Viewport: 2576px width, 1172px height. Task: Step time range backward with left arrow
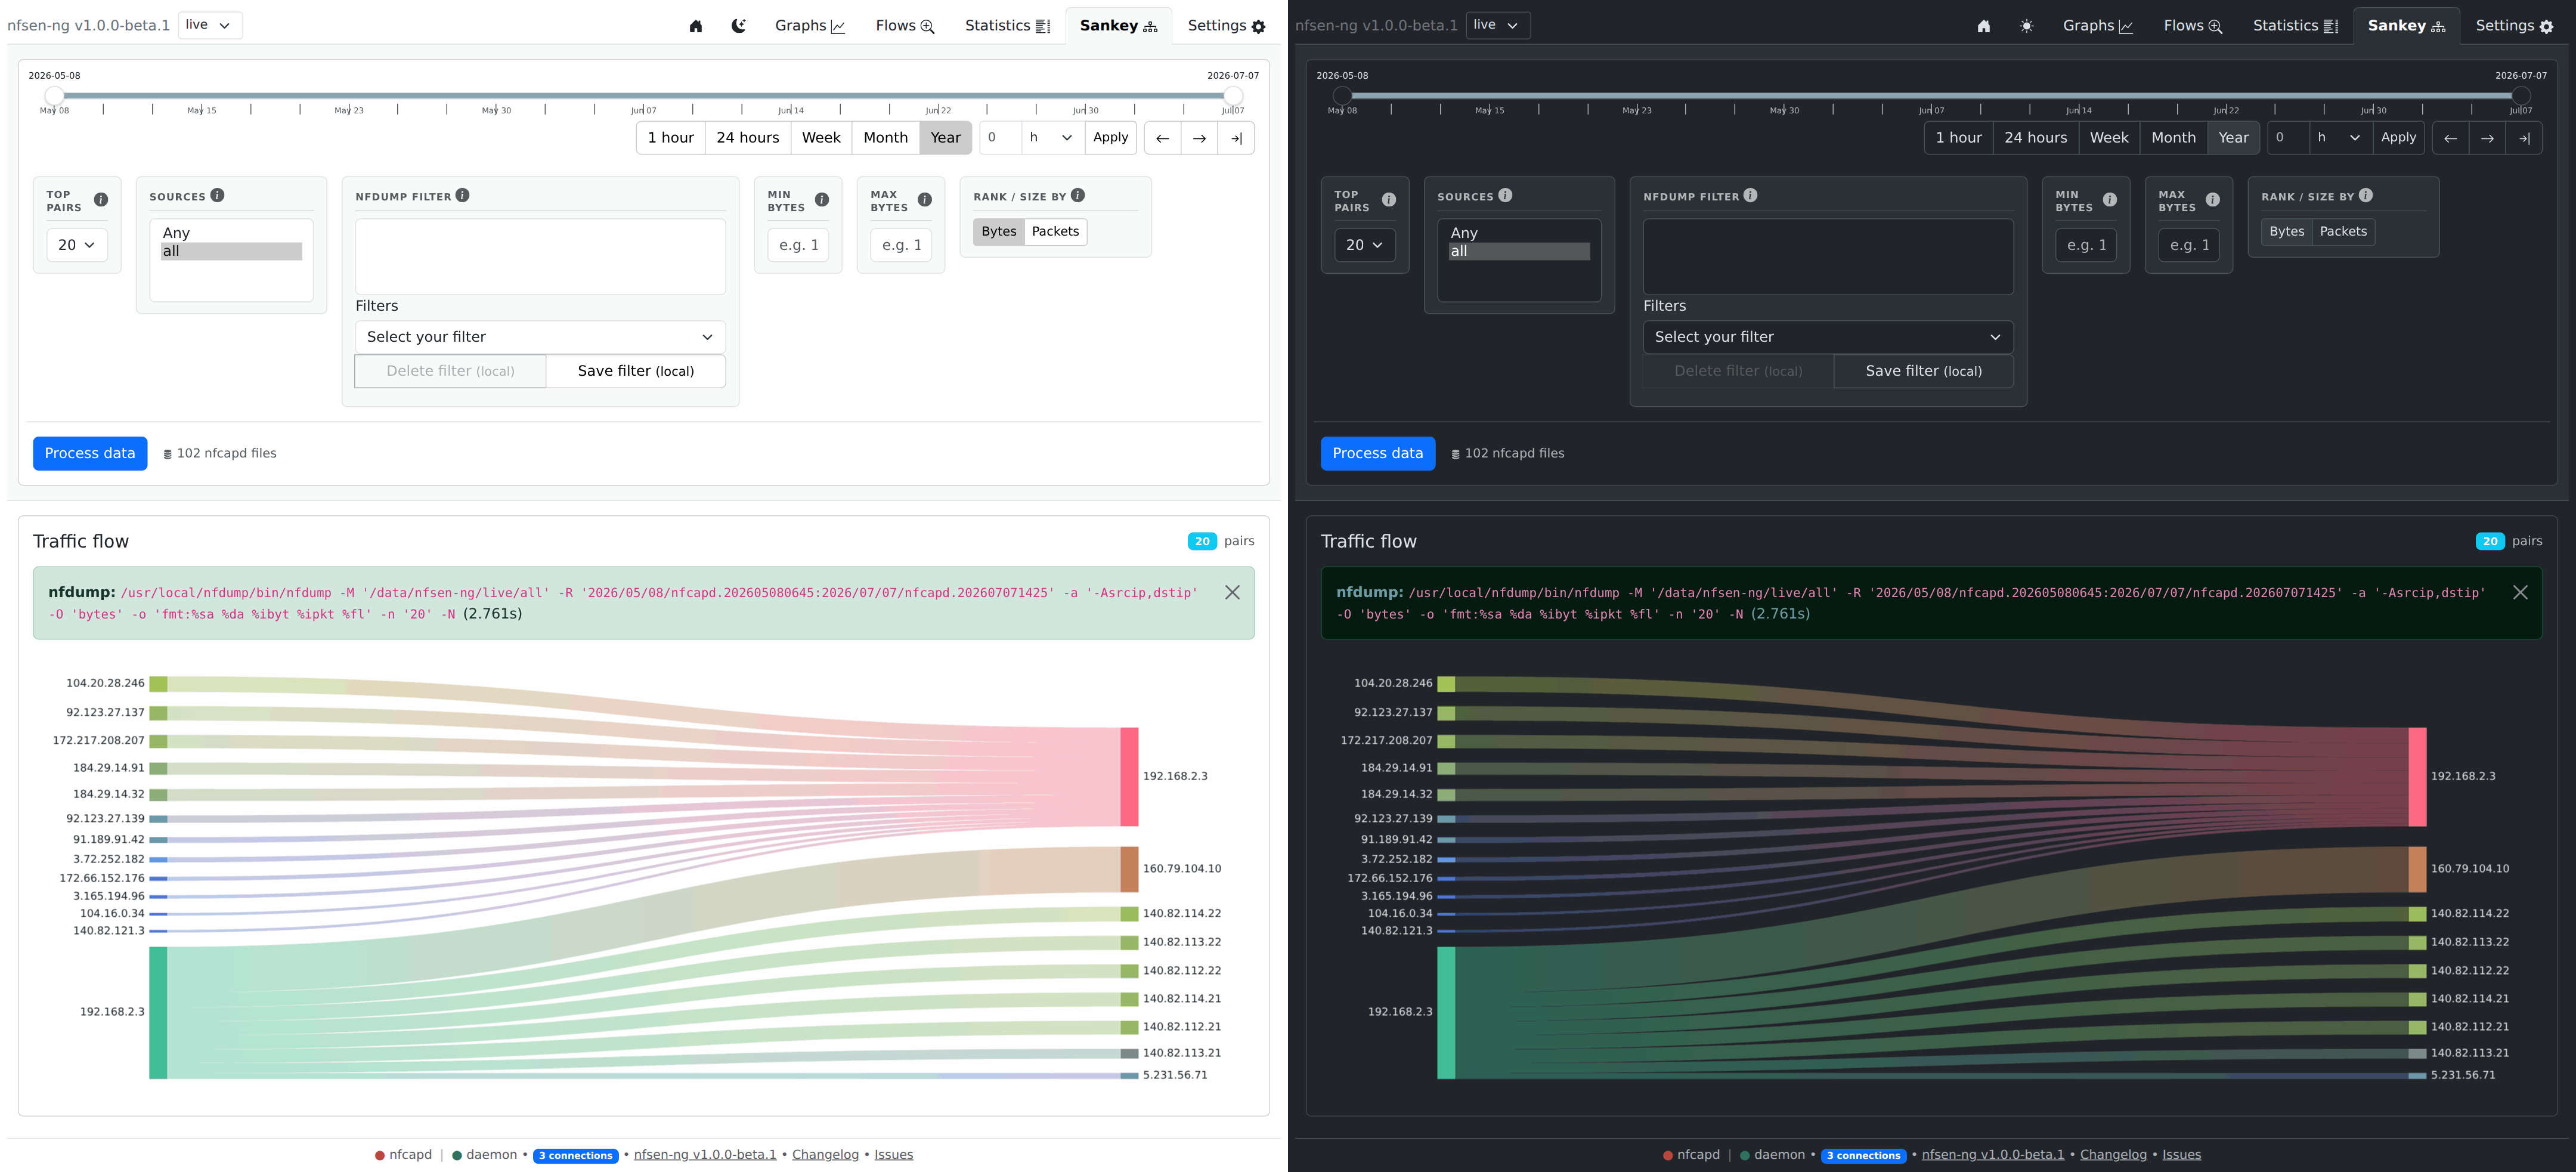pos(1162,138)
